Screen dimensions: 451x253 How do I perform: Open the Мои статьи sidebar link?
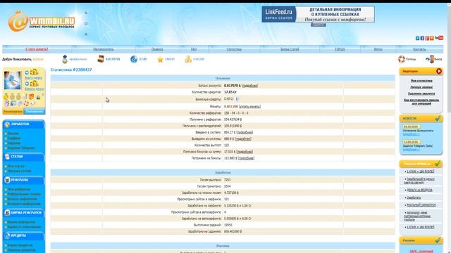[16, 167]
